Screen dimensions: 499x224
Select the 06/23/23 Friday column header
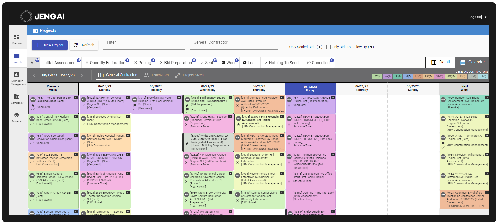coord(310,89)
